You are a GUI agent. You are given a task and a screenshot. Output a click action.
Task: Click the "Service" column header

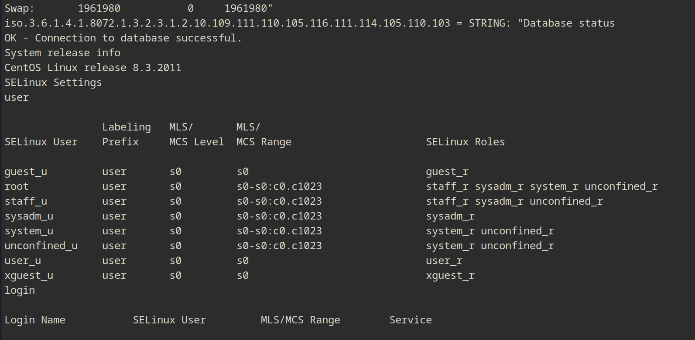click(x=411, y=320)
